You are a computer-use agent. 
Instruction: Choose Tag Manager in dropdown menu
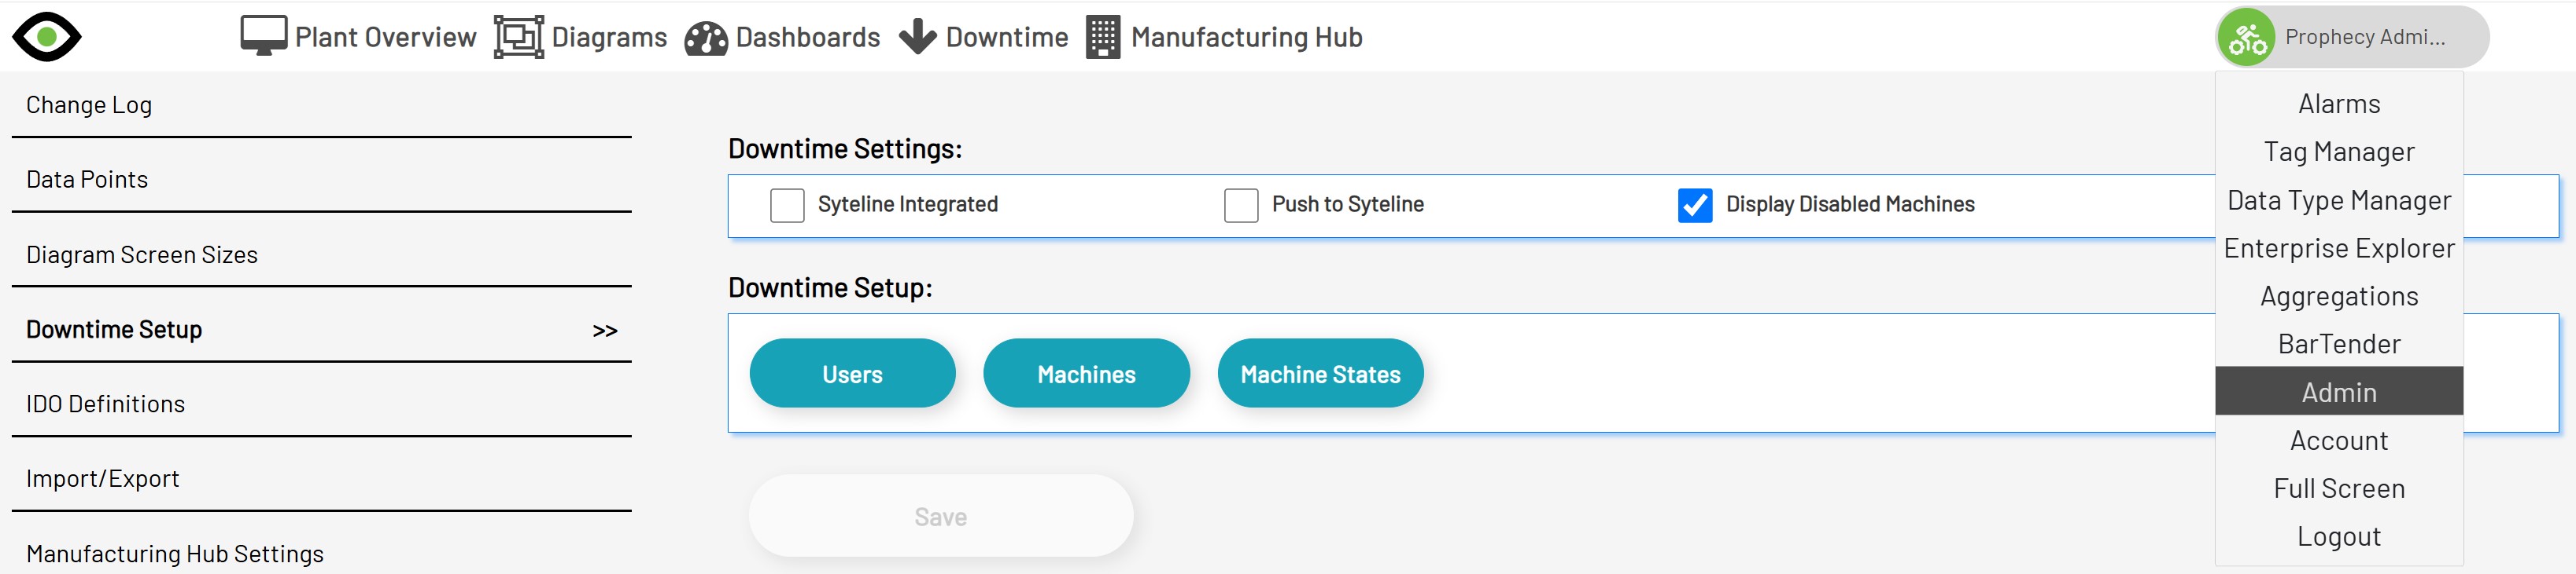[x=2338, y=152]
